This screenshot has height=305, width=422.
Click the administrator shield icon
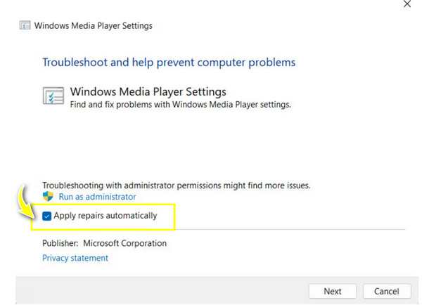pyautogui.click(x=48, y=197)
